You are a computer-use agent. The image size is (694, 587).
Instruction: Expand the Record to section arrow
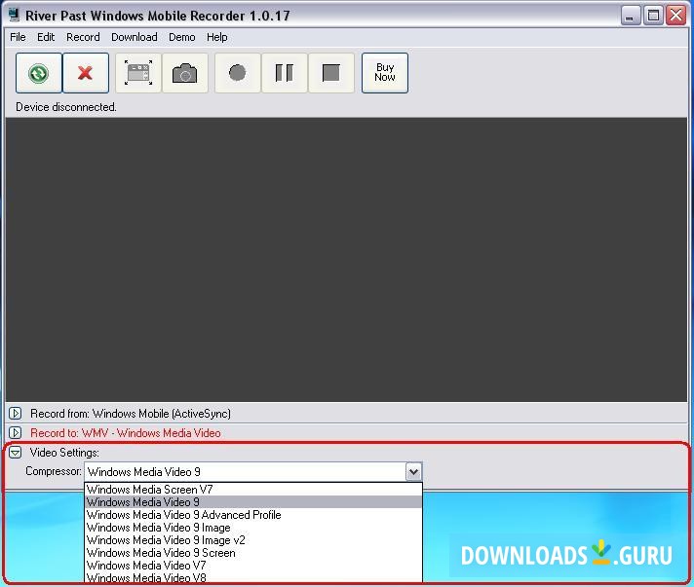(x=15, y=433)
